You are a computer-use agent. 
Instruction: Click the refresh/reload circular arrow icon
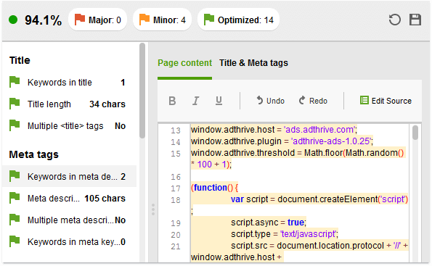click(394, 20)
